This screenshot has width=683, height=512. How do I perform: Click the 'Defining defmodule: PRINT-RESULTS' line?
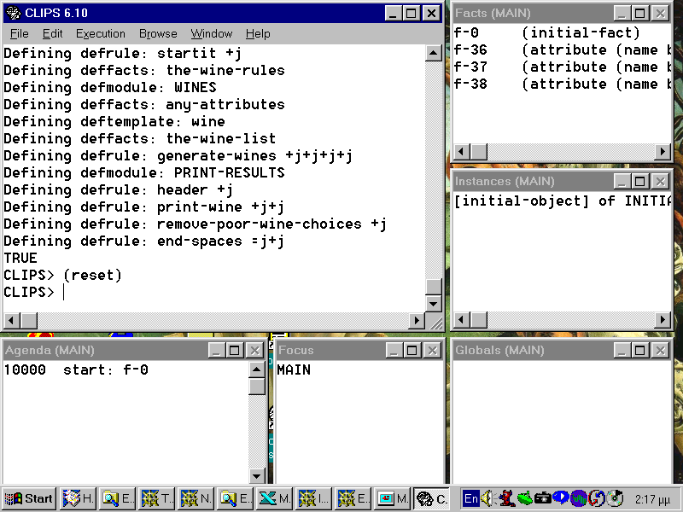point(144,172)
